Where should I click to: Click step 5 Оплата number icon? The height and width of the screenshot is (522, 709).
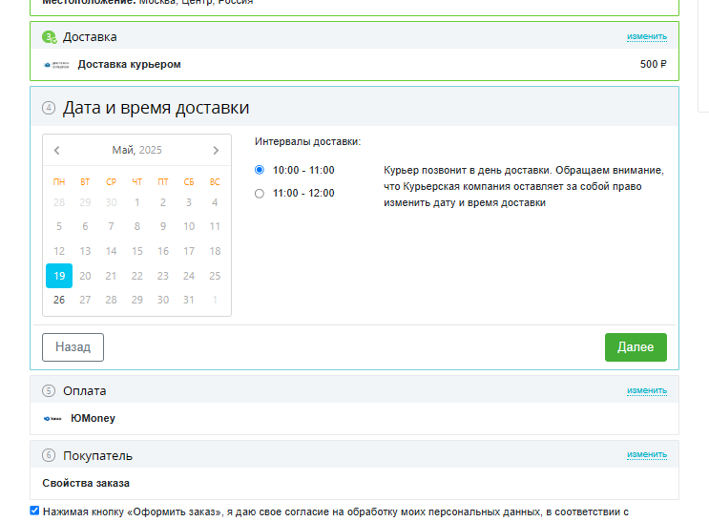(x=50, y=391)
